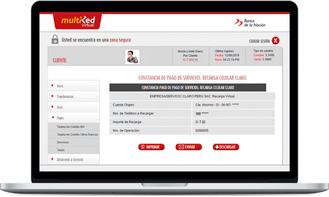
Task: Click the CLIENTE label
Action: [60, 61]
